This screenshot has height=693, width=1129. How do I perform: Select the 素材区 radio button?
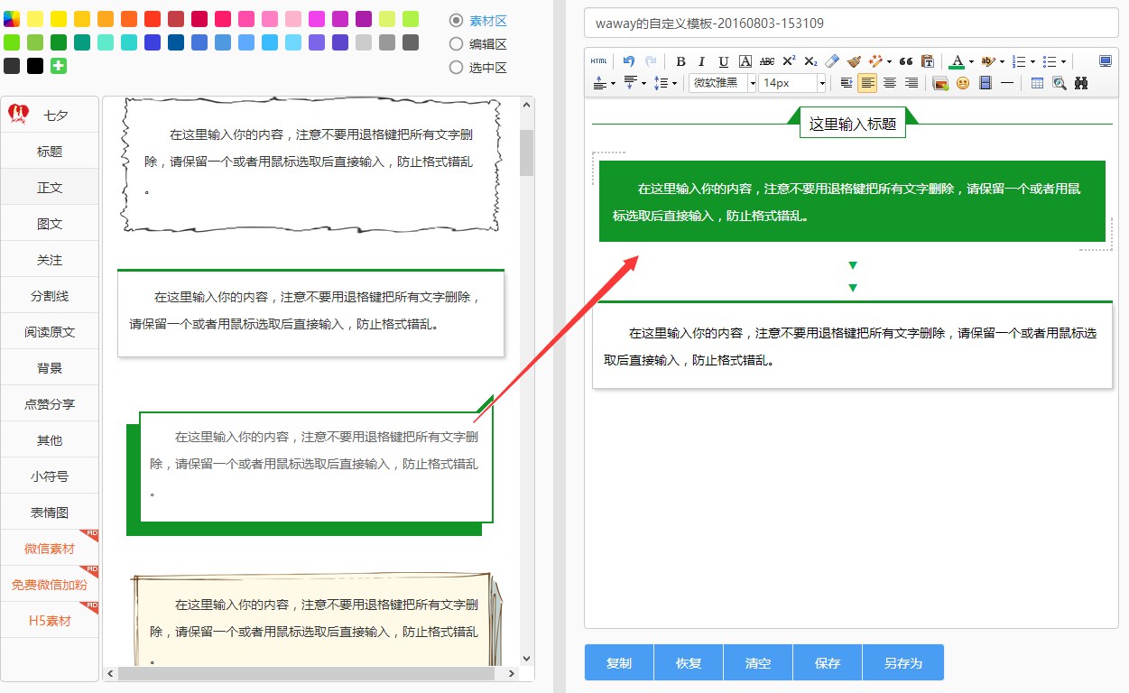click(x=456, y=21)
